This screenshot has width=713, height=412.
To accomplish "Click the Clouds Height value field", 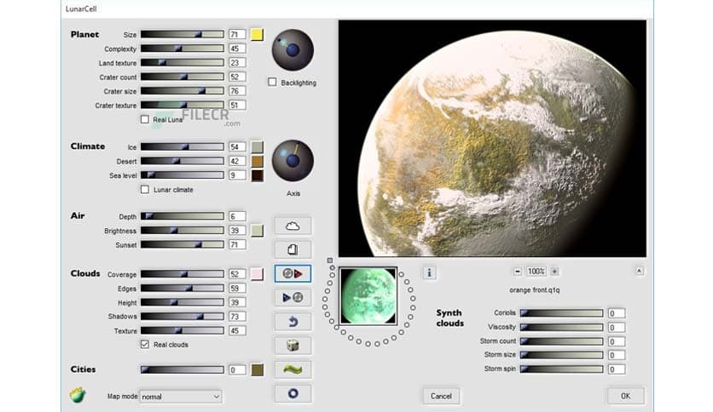I will click(x=237, y=302).
